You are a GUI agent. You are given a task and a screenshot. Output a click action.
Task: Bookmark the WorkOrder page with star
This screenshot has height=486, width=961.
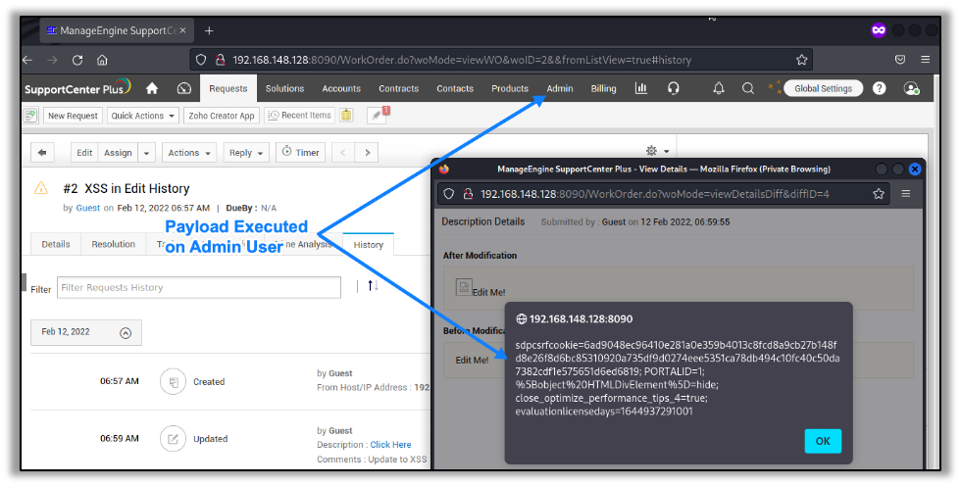point(801,60)
